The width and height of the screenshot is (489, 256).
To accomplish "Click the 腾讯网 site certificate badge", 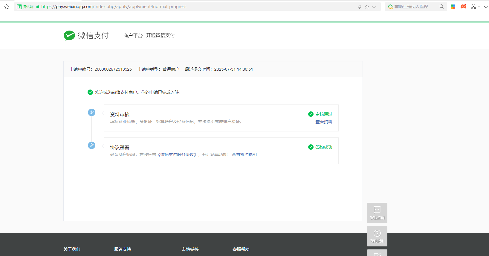I will pos(25,7).
